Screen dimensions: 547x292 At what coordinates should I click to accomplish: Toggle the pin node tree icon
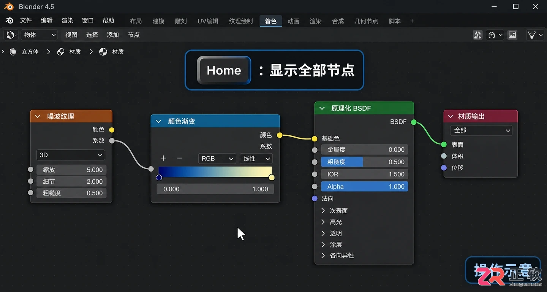click(x=478, y=35)
